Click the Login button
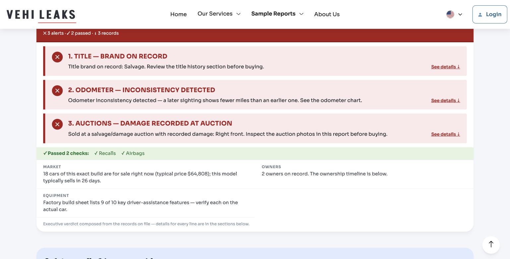 point(489,14)
